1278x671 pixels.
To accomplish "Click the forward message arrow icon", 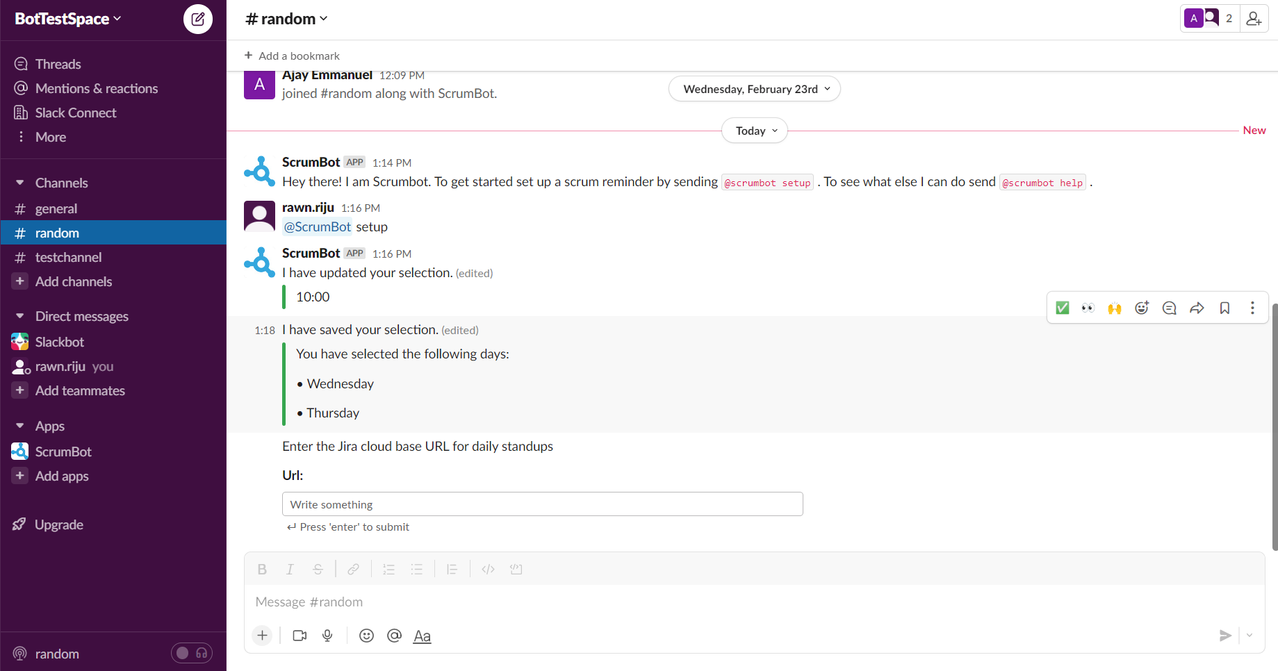I will 1197,308.
